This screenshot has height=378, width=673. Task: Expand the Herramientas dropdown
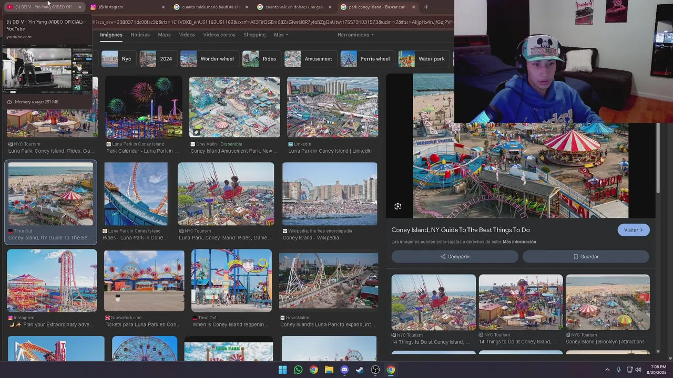(355, 35)
